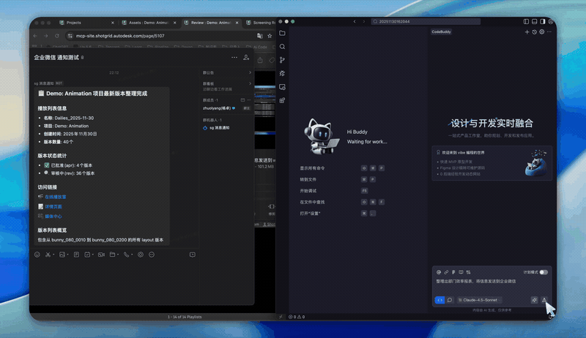Click the scissors screenshot icon in WeCom toolbar
The height and width of the screenshot is (338, 586).
tap(48, 255)
